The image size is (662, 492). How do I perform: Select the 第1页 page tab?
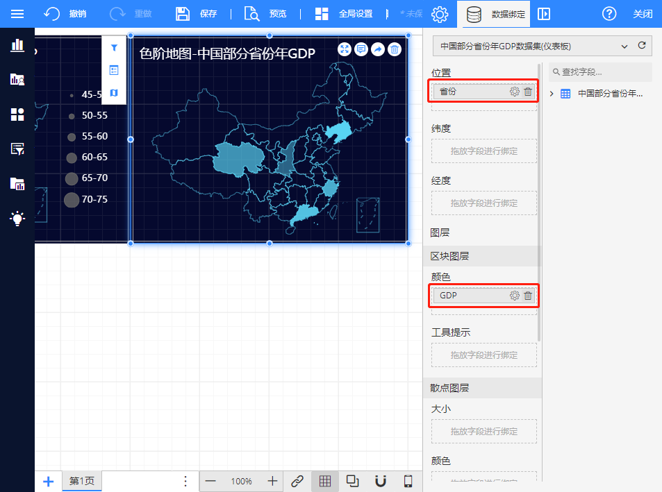coord(82,481)
